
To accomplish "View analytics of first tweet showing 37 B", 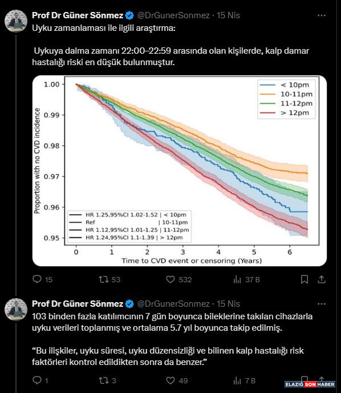I will pyautogui.click(x=237, y=279).
